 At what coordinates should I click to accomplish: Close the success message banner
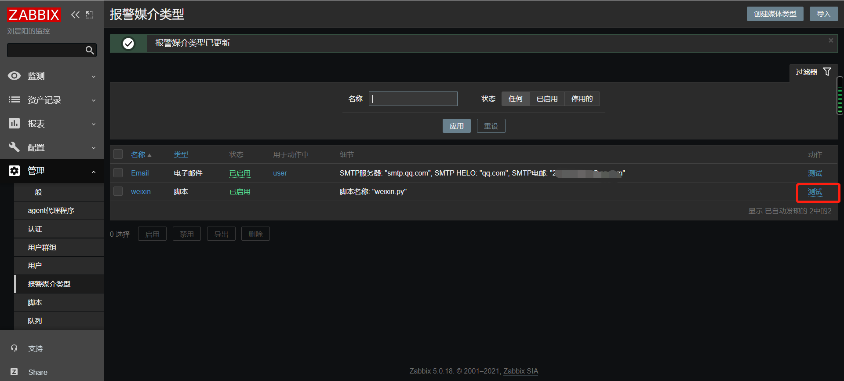pyautogui.click(x=831, y=40)
